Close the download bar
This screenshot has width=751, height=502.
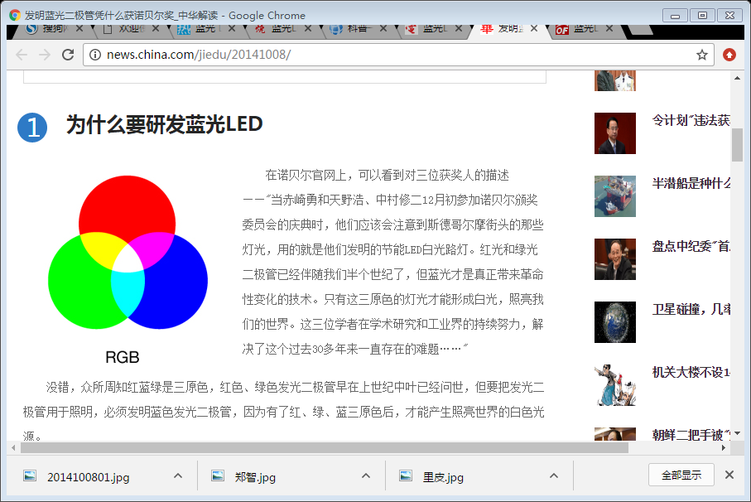point(729,475)
